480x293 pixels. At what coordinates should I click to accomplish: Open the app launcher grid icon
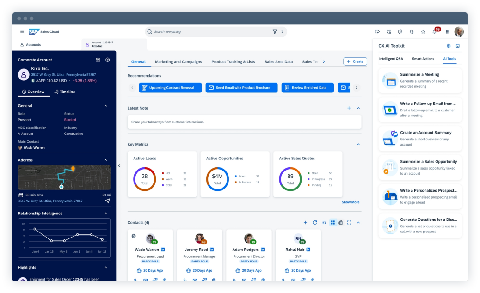coord(447,32)
